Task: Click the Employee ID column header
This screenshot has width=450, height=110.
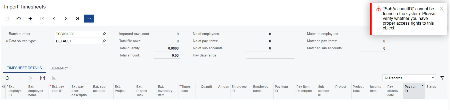Action: (x=241, y=91)
